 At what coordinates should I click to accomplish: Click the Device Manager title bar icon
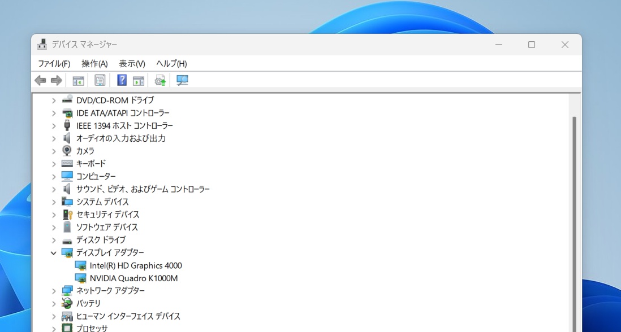pos(42,44)
